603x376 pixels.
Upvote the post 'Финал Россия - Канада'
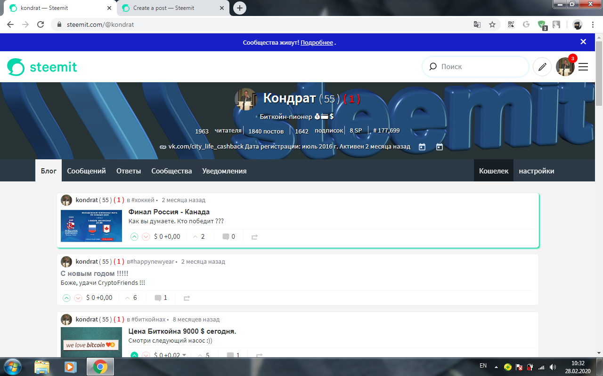click(x=134, y=237)
